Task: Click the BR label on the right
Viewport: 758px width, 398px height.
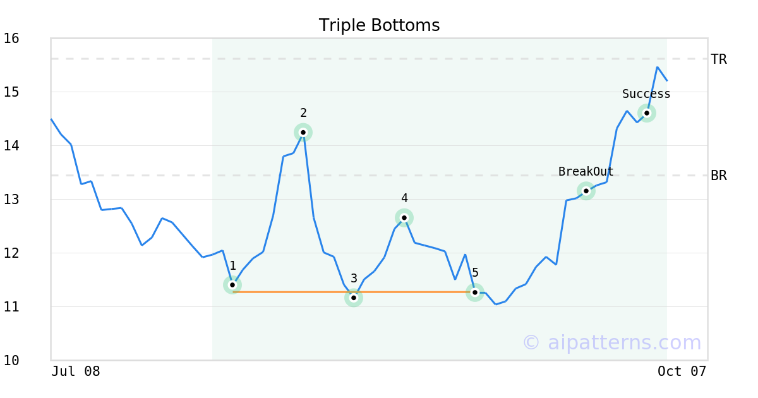Action: point(719,176)
